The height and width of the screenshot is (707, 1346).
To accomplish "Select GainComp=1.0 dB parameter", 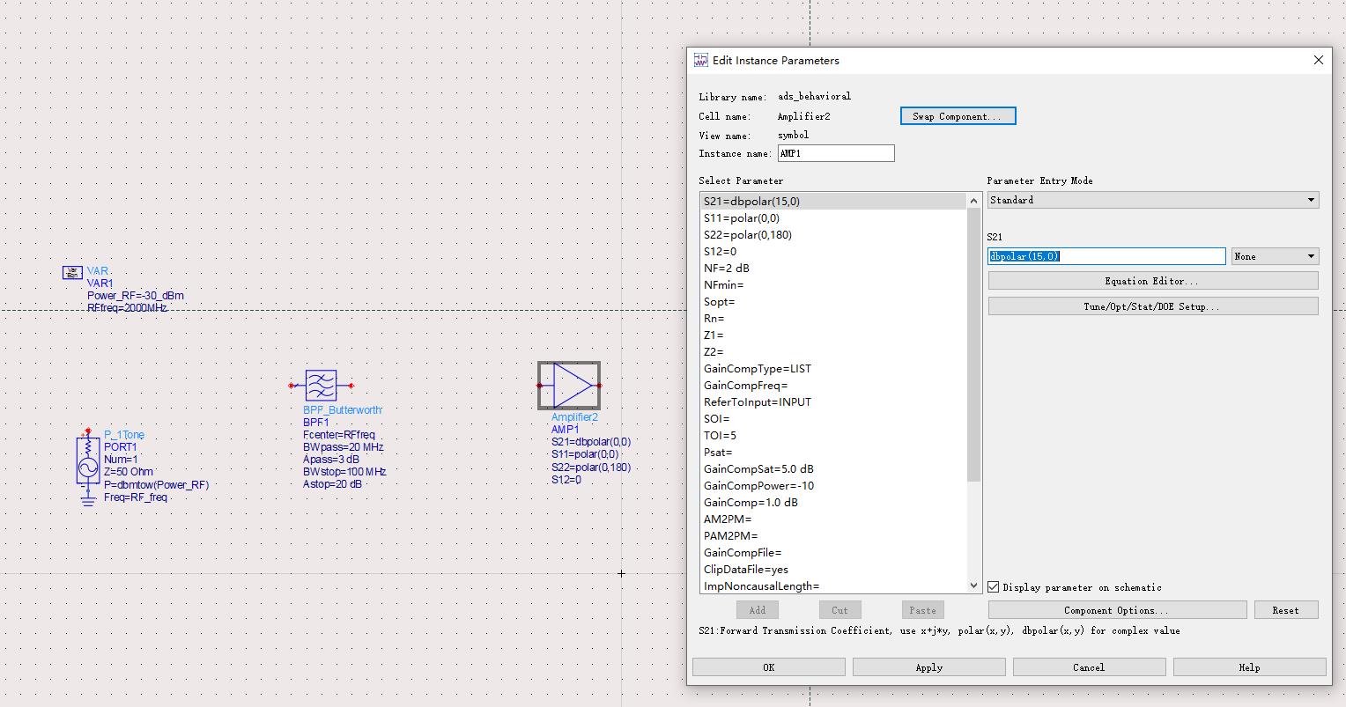I will click(x=833, y=503).
